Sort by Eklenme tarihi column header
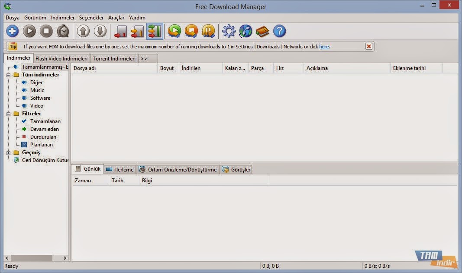 pos(417,68)
